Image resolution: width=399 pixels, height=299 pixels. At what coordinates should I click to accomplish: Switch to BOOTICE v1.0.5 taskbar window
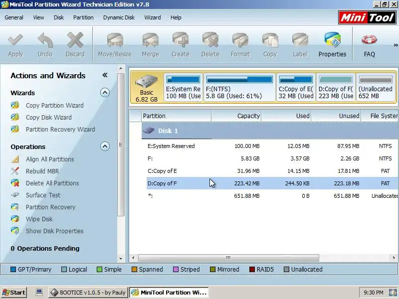point(88,293)
